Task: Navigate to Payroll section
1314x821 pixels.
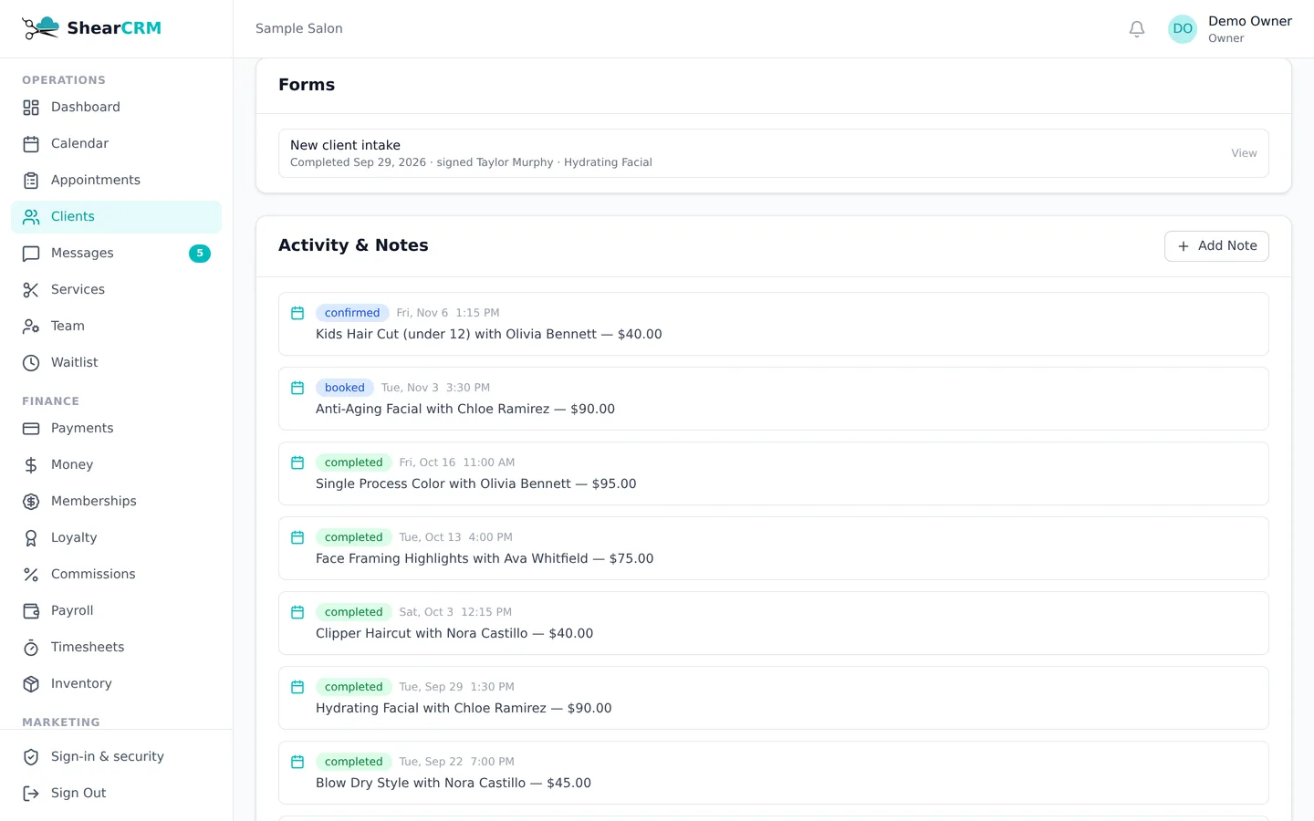Action: (x=116, y=611)
